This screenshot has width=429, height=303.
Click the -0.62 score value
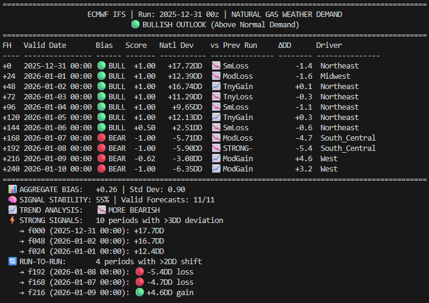click(144, 159)
